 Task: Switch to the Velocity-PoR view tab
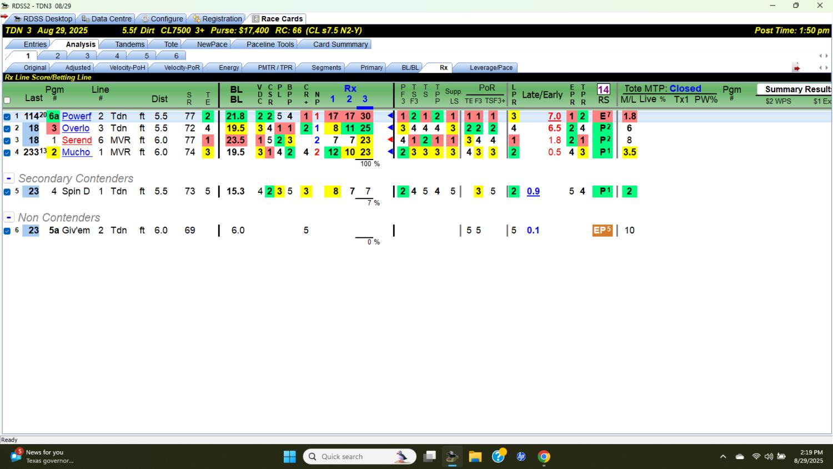[x=182, y=68]
